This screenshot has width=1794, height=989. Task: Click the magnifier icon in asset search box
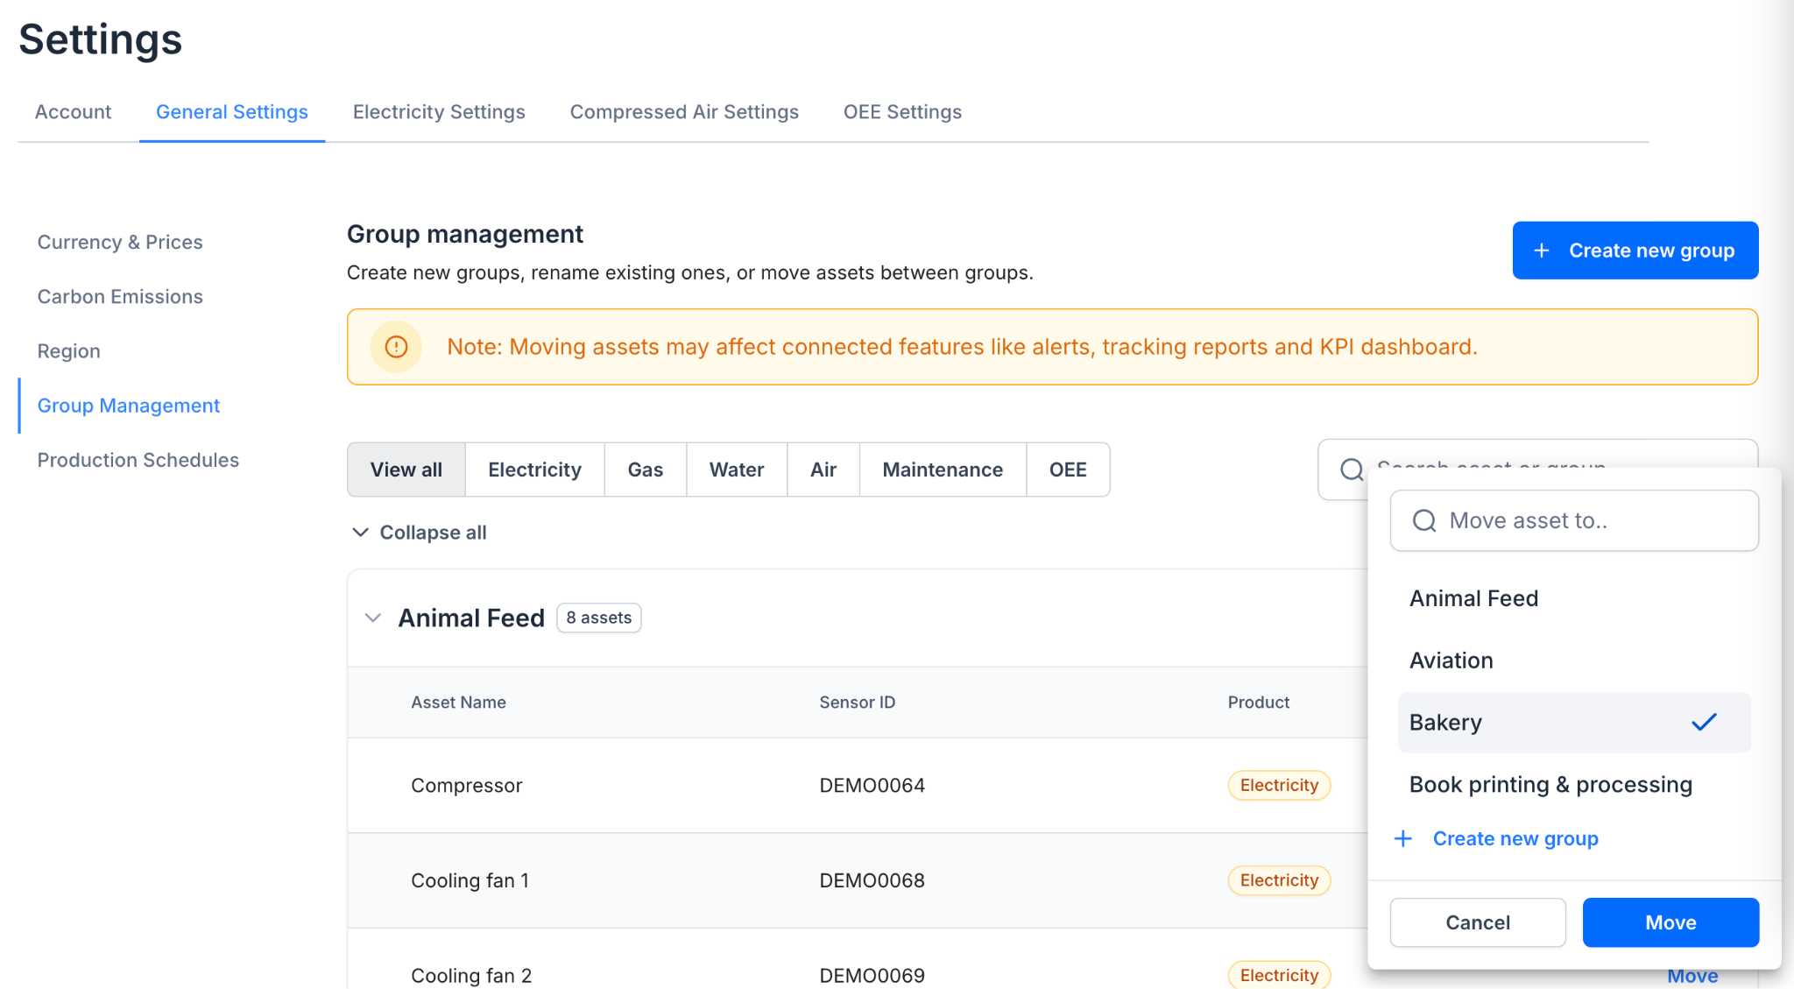coord(1352,469)
